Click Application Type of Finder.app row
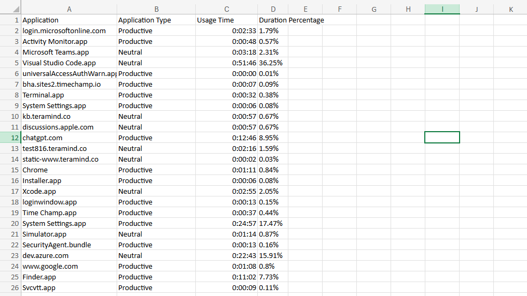The image size is (527, 296). [x=156, y=277]
